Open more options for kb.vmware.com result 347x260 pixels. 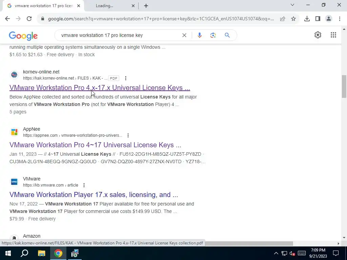pos(84,185)
